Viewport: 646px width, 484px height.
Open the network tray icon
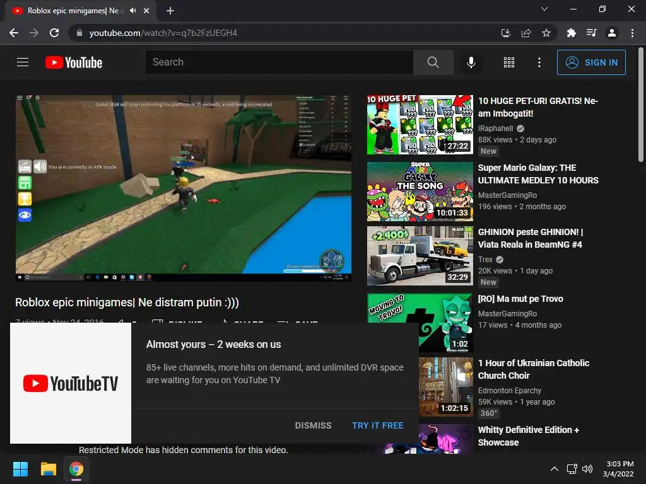tap(572, 469)
